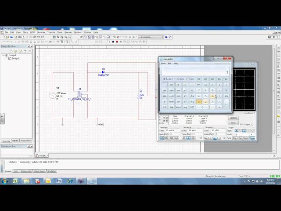The image size is (281, 211).
Task: Click the Zoom to fit page icon
Action: [70, 37]
